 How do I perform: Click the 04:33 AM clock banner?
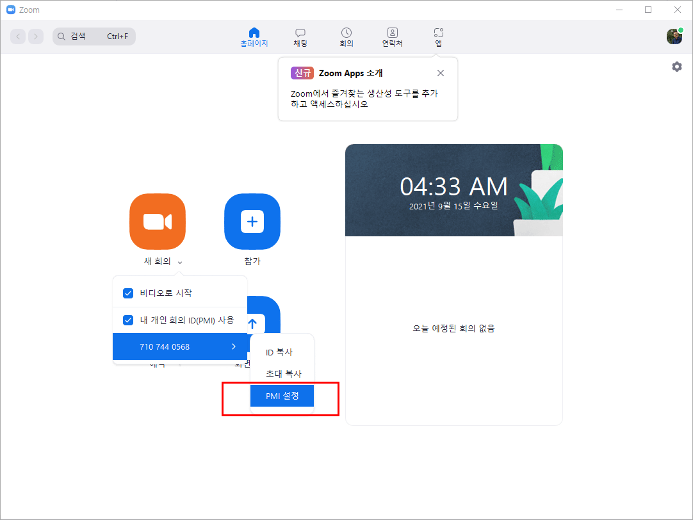(x=454, y=190)
